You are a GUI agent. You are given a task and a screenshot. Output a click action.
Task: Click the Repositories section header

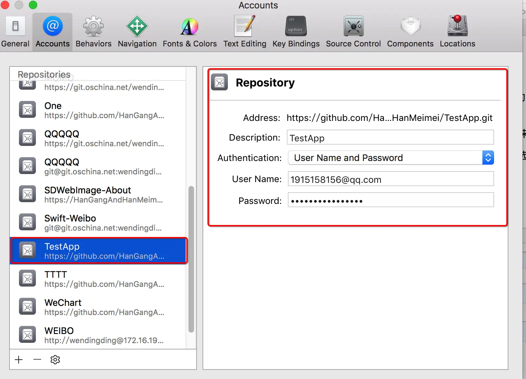(44, 75)
